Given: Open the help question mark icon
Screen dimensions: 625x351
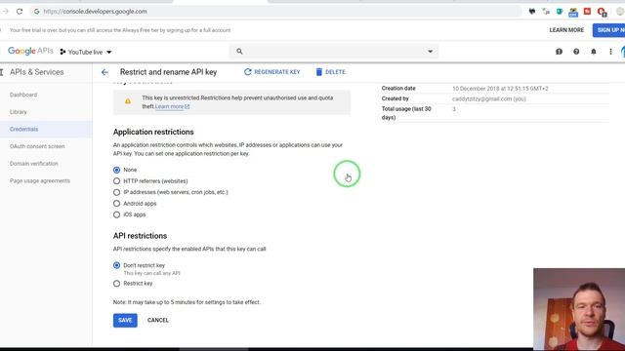Looking at the screenshot, I should click(576, 52).
